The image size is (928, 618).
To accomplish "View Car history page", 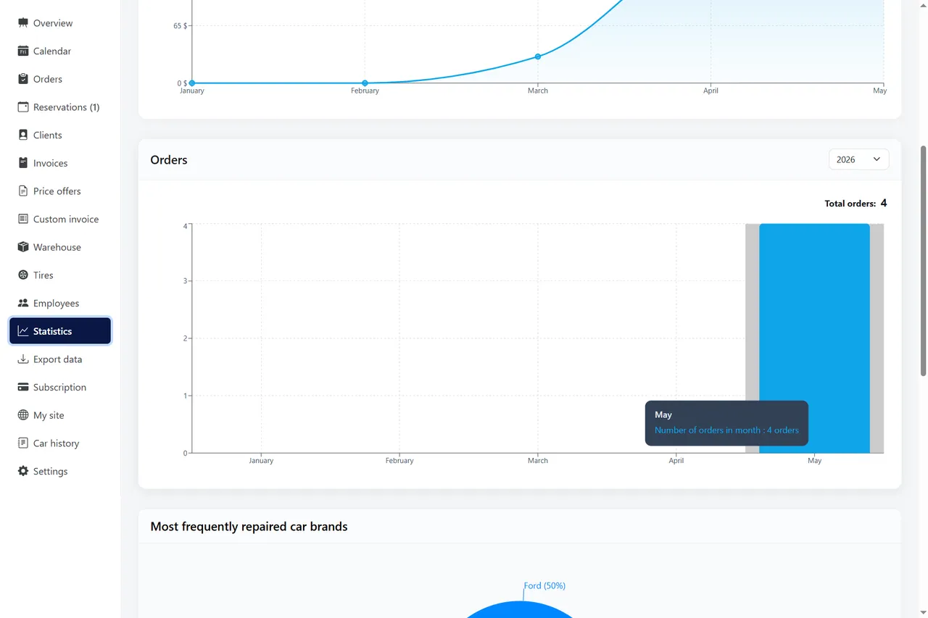I will 60,443.
